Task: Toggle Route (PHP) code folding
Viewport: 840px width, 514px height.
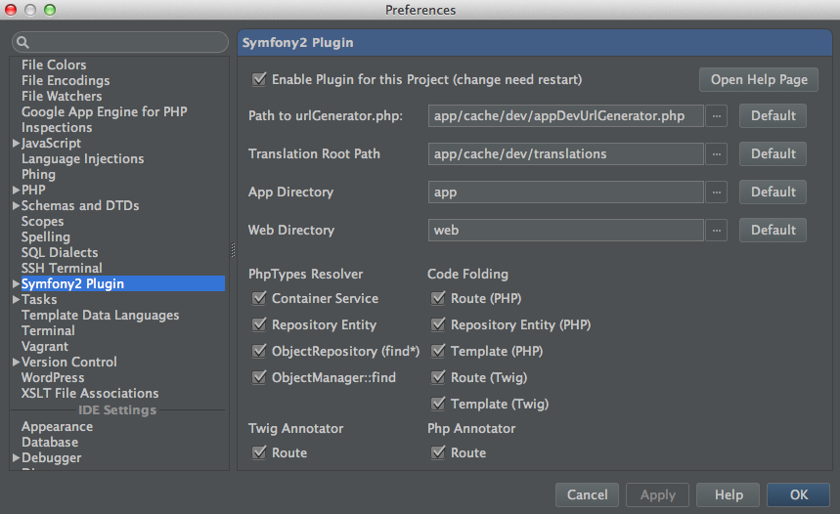Action: [438, 298]
